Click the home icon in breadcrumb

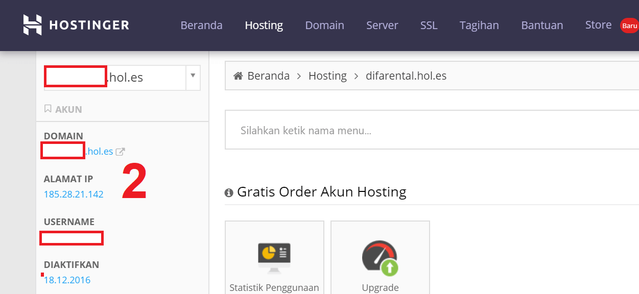[x=238, y=76]
